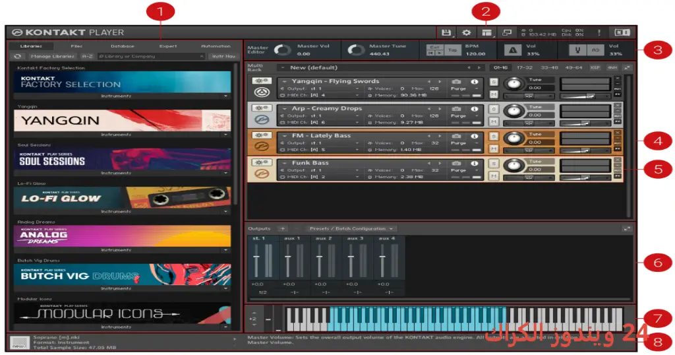675x355 pixels.
Task: Mute the Funk Bass instrument
Action: click(x=494, y=176)
